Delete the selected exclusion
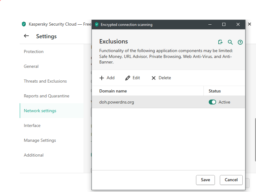 pos(161,78)
